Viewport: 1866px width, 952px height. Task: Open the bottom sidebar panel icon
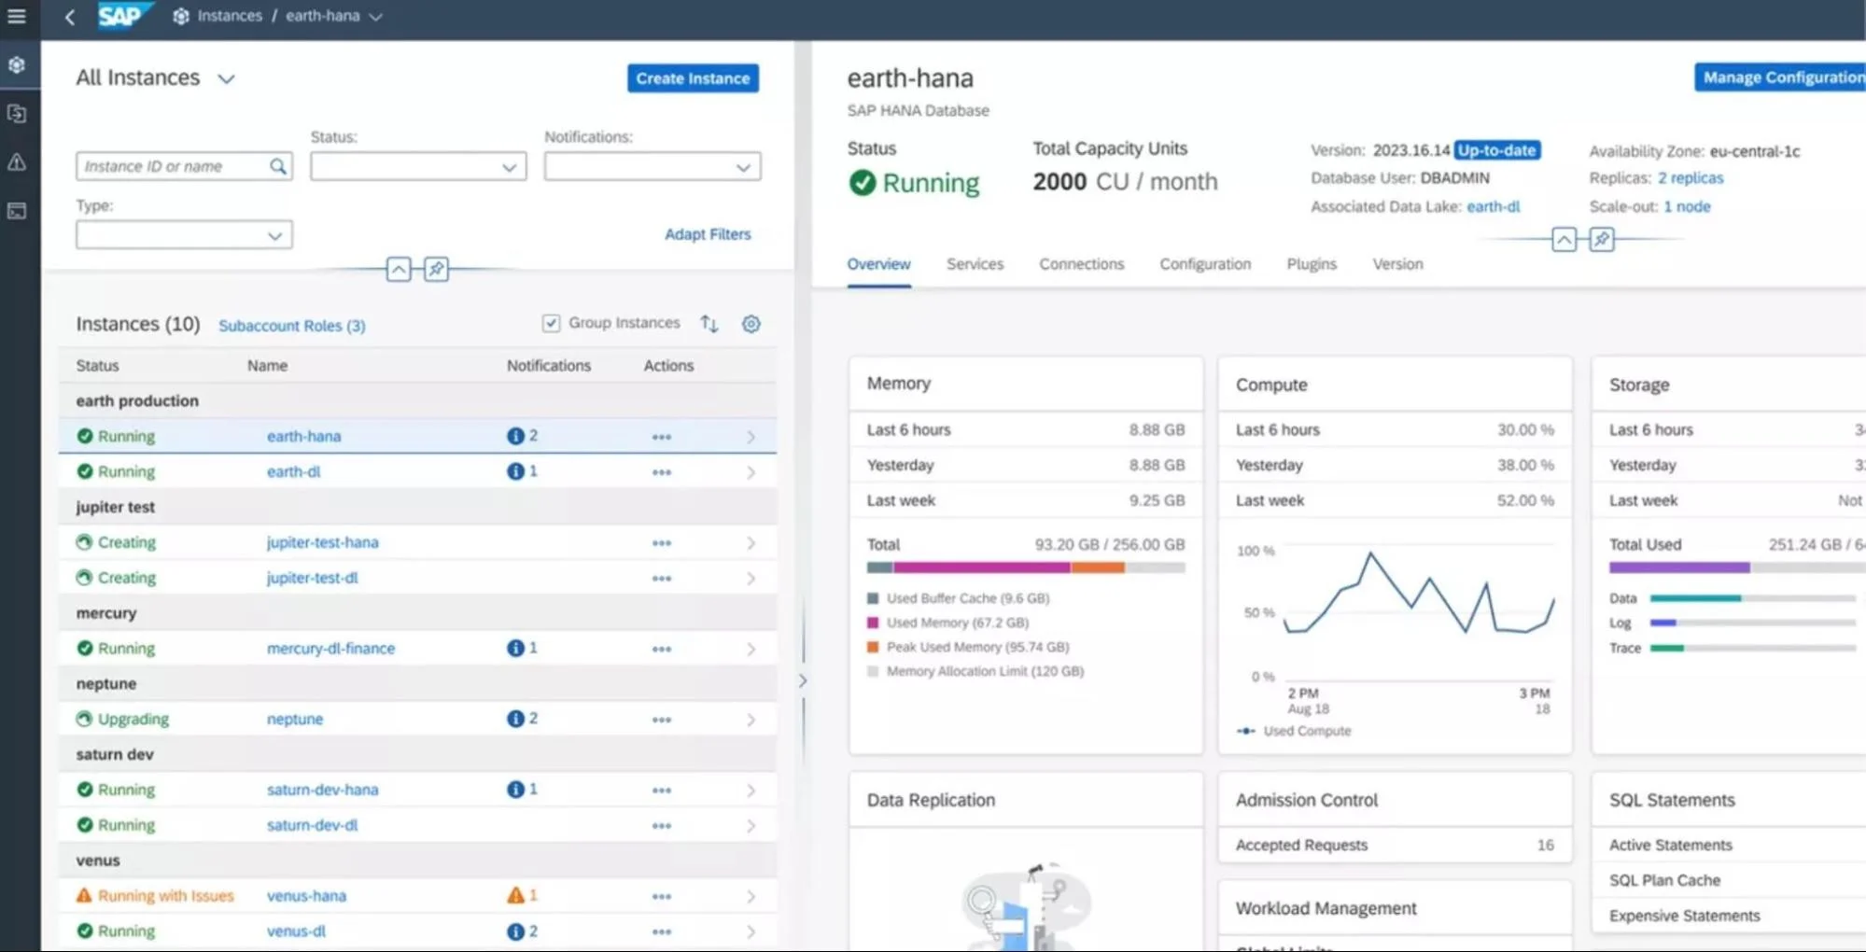[17, 211]
